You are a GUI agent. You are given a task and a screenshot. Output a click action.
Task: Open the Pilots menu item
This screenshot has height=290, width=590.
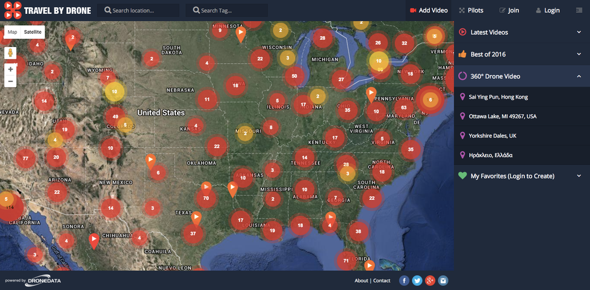point(471,10)
